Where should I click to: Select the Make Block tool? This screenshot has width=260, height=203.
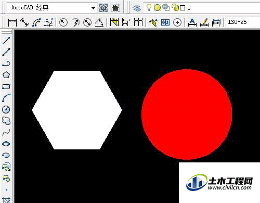point(6,178)
